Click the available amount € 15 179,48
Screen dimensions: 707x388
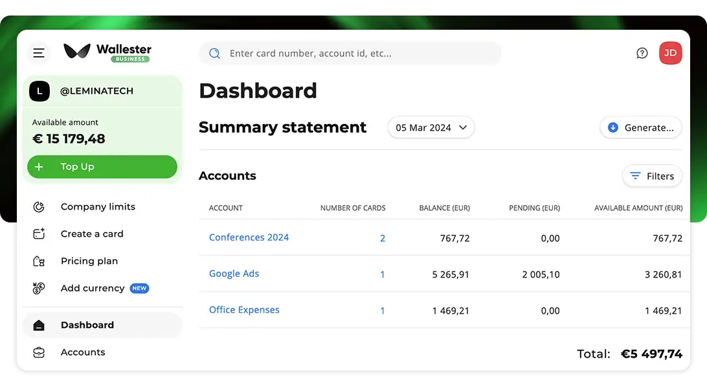(x=69, y=138)
